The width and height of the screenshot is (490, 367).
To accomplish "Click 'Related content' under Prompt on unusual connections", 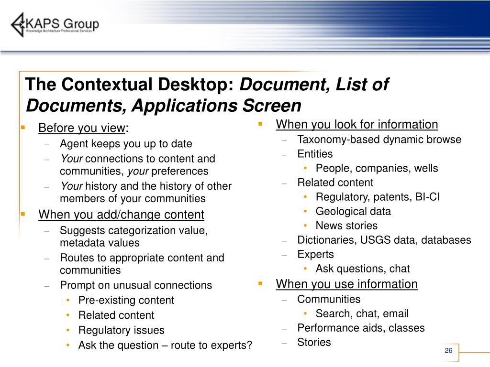I will pyautogui.click(x=116, y=315).
